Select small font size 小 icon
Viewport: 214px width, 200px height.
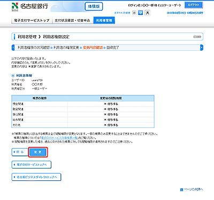pos(134,13)
